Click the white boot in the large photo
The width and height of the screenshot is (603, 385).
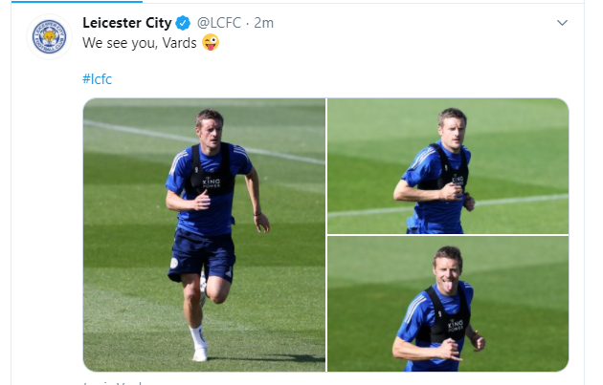click(200, 352)
